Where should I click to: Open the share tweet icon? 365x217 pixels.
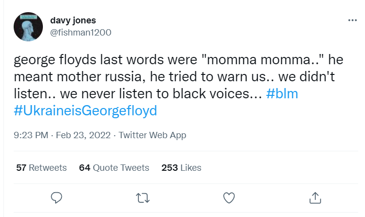coord(315,198)
